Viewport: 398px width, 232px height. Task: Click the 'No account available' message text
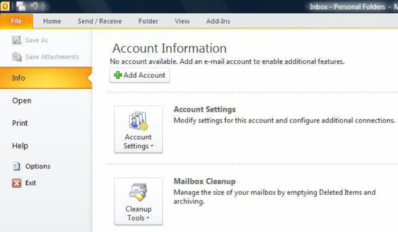tap(227, 62)
